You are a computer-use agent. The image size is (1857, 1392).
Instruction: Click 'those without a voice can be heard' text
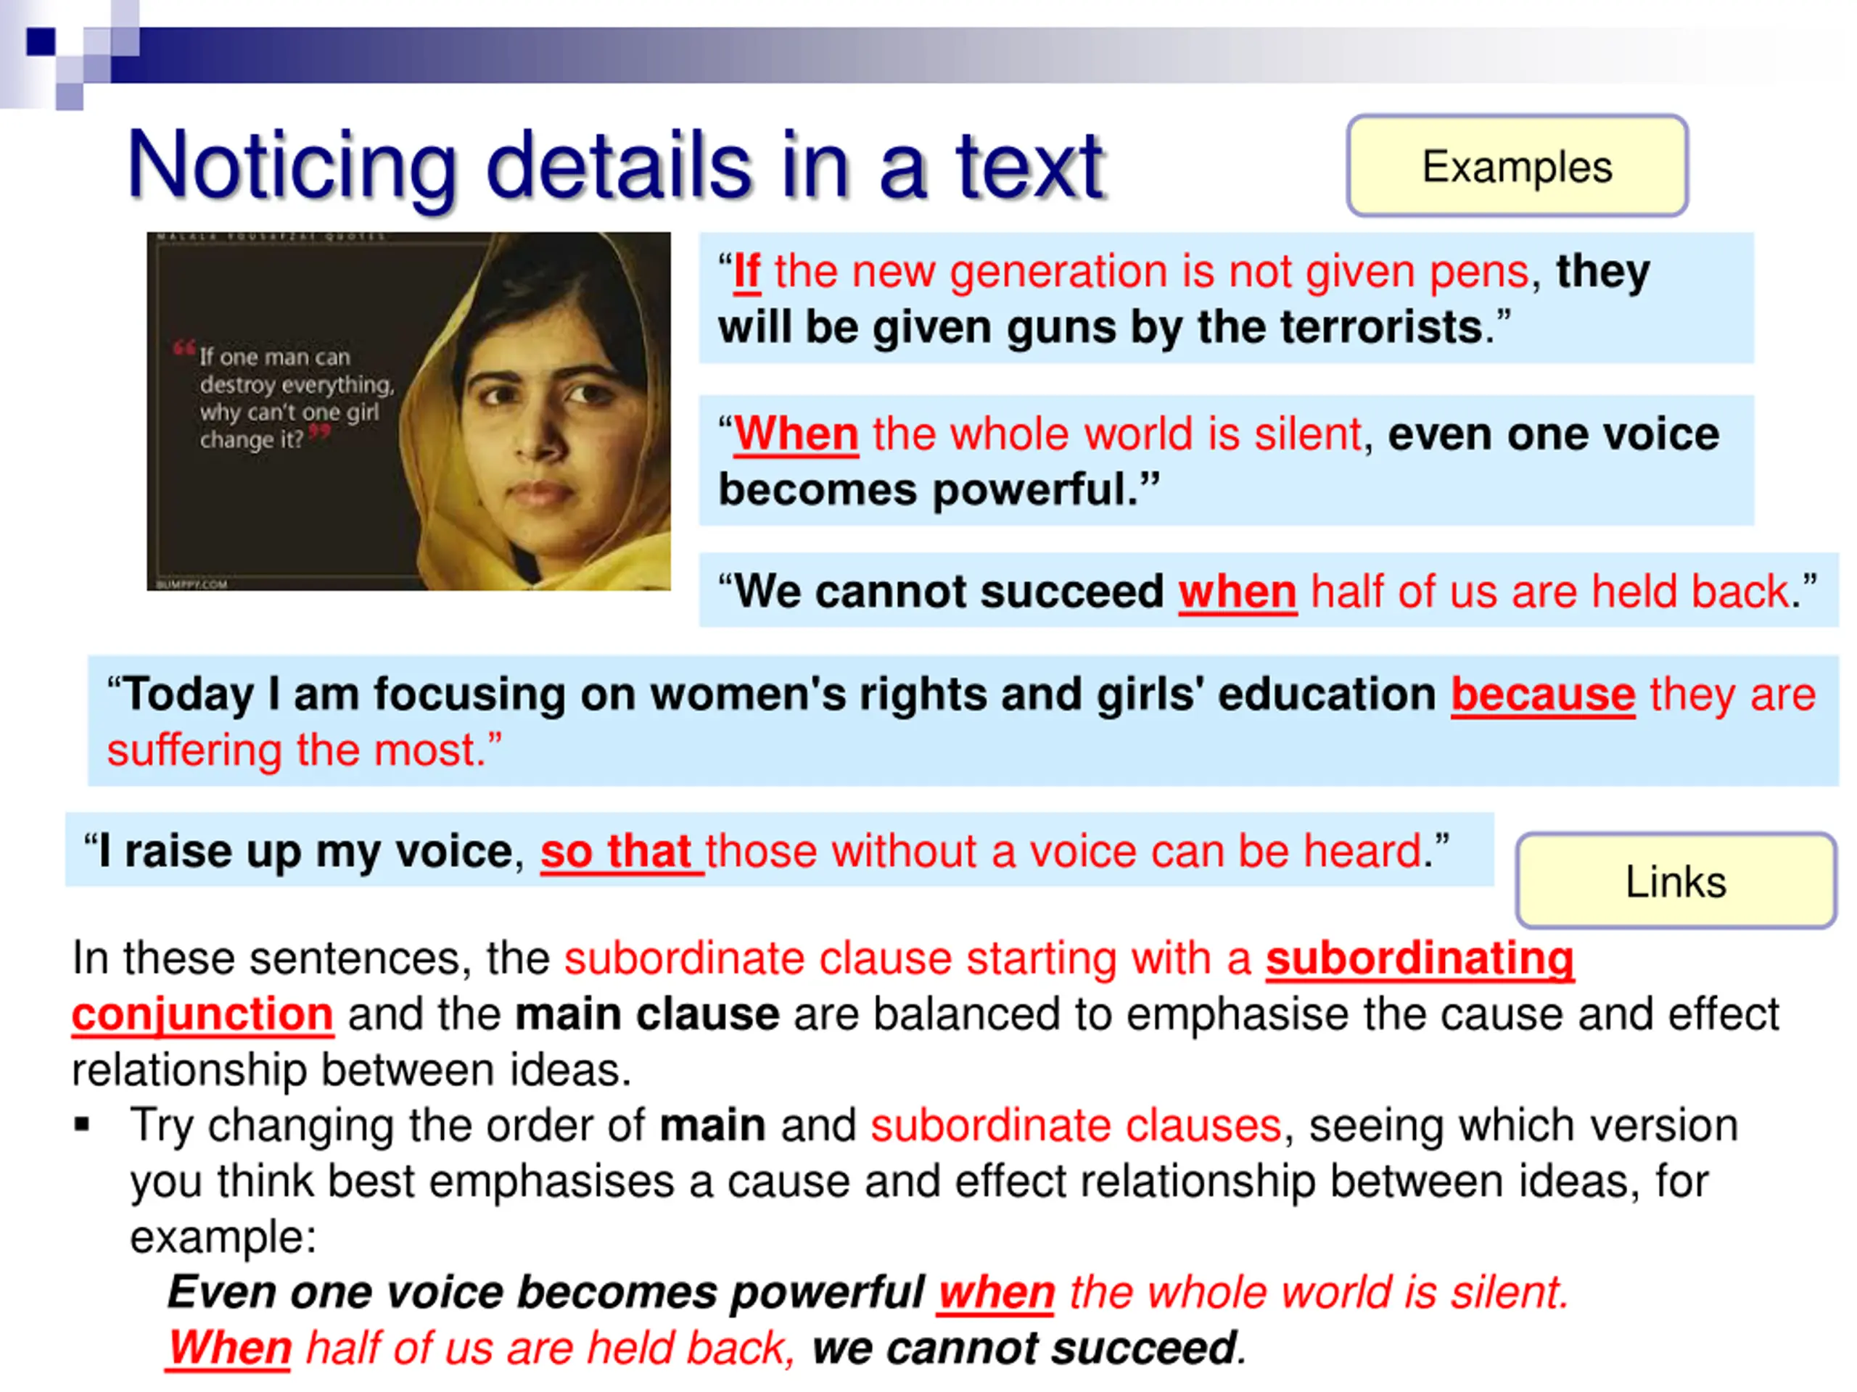tap(1064, 852)
